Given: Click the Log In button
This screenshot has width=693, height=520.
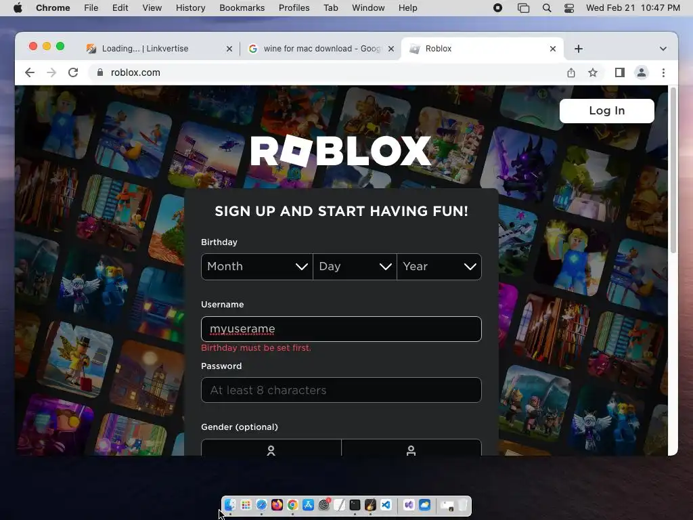Looking at the screenshot, I should click(x=606, y=110).
